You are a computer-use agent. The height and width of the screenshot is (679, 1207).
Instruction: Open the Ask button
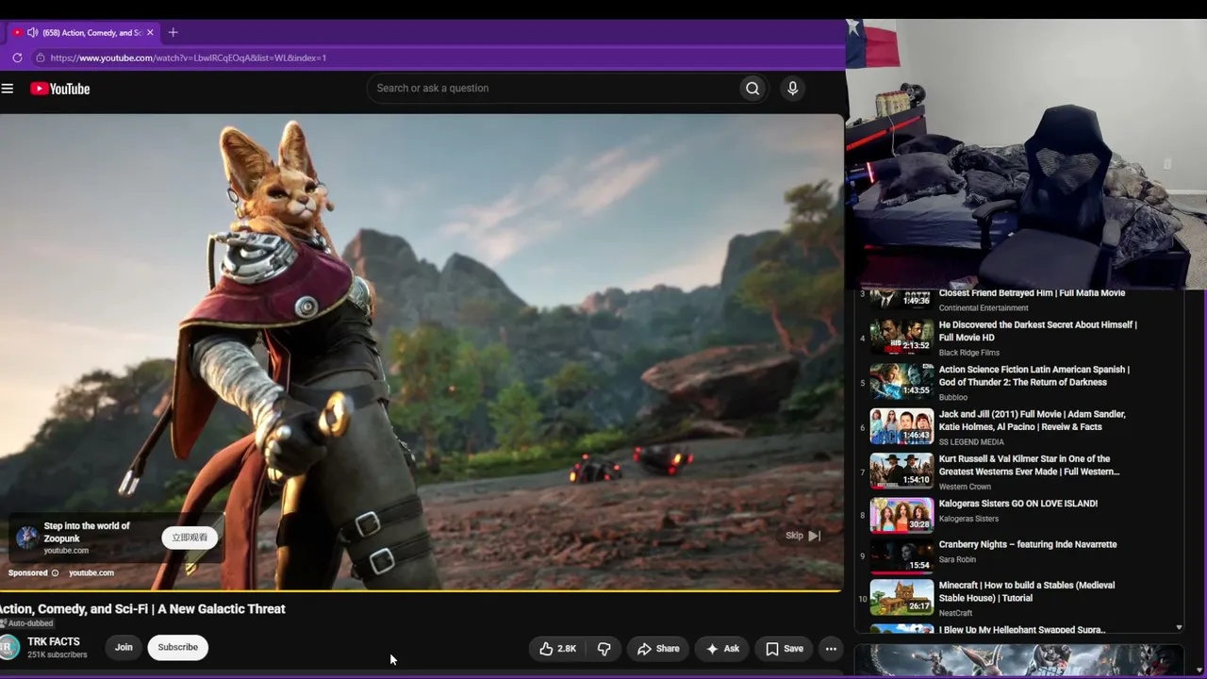click(x=723, y=649)
